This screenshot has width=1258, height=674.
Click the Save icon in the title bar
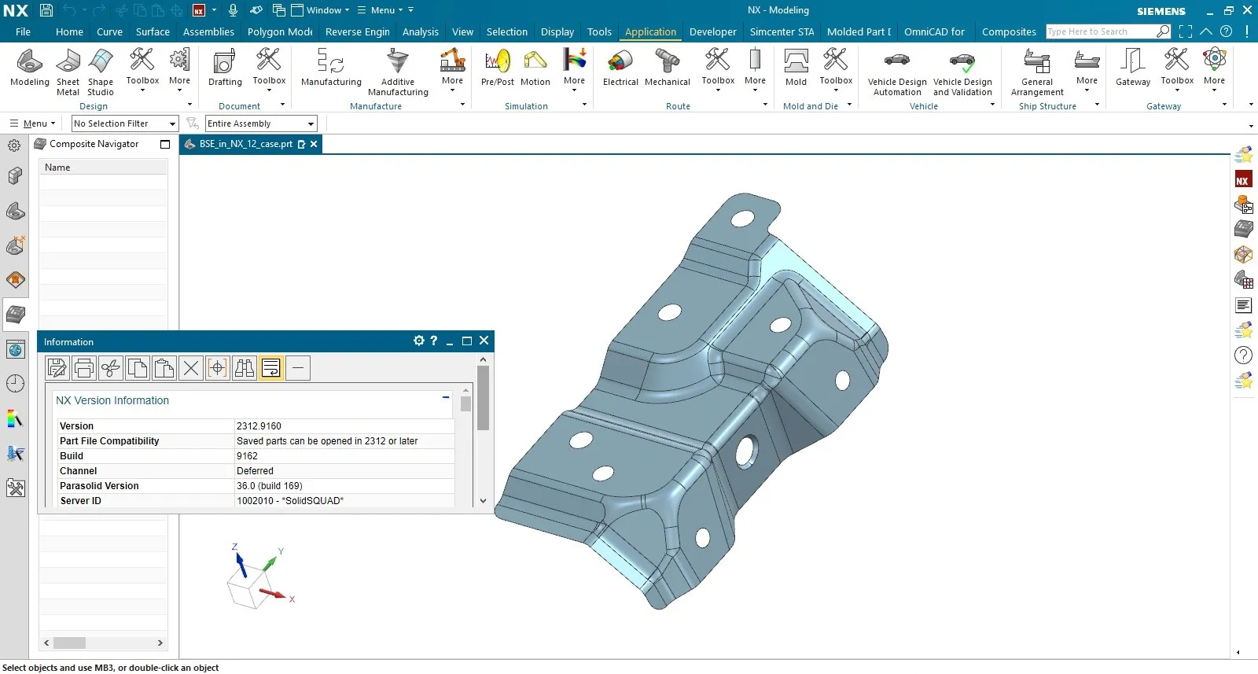coord(46,10)
